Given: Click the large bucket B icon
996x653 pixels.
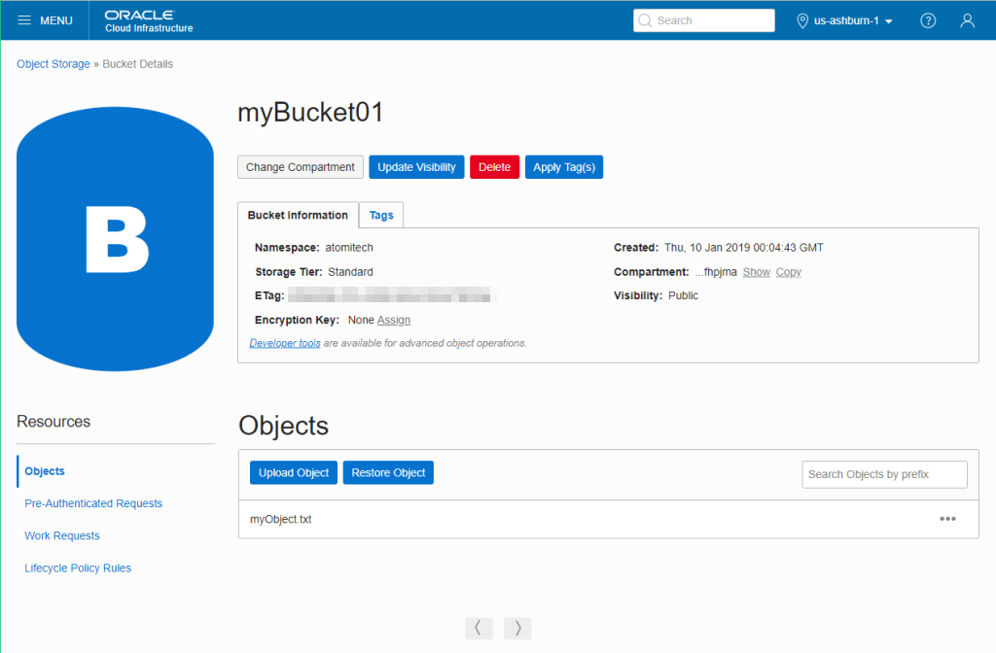Looking at the screenshot, I should point(115,239).
